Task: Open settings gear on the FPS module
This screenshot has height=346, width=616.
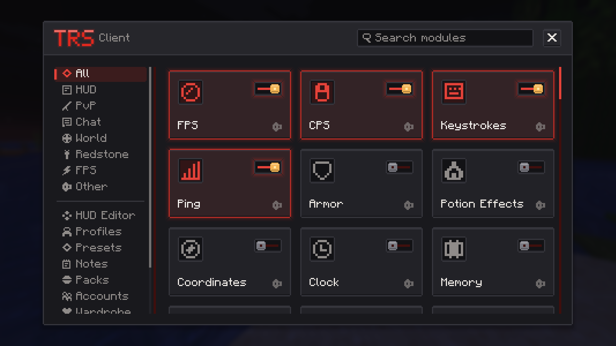Action: click(277, 126)
